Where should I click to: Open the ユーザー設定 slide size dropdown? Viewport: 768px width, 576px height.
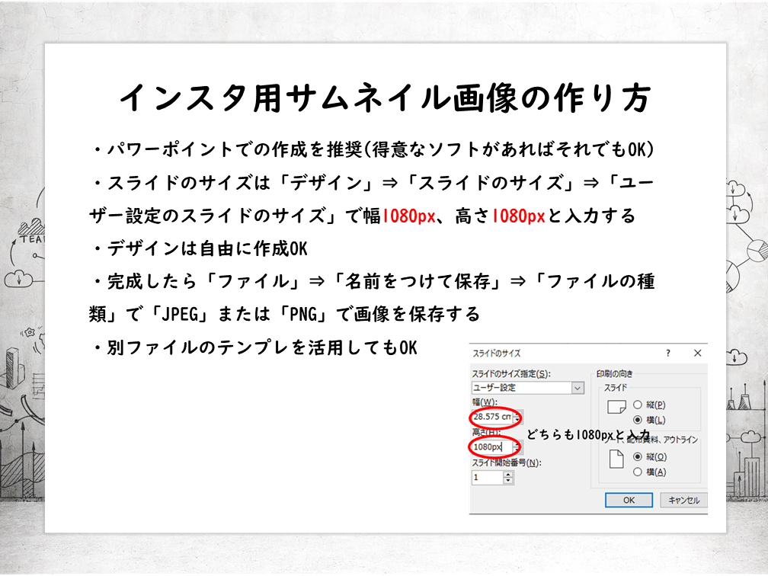click(578, 388)
